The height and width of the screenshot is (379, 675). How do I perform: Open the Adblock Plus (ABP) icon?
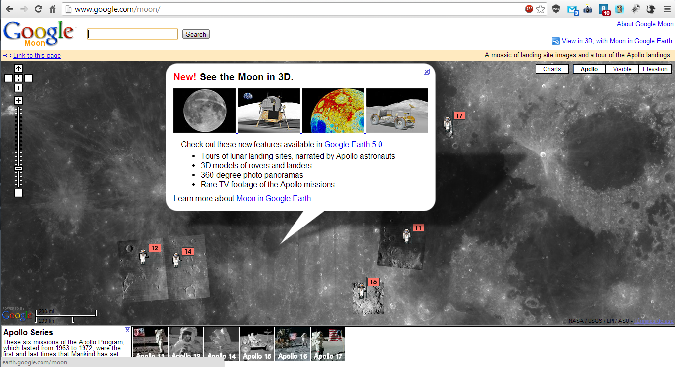click(x=529, y=9)
